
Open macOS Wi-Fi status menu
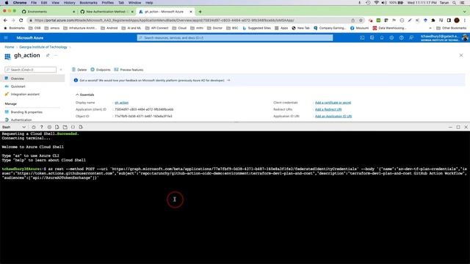point(377,3)
